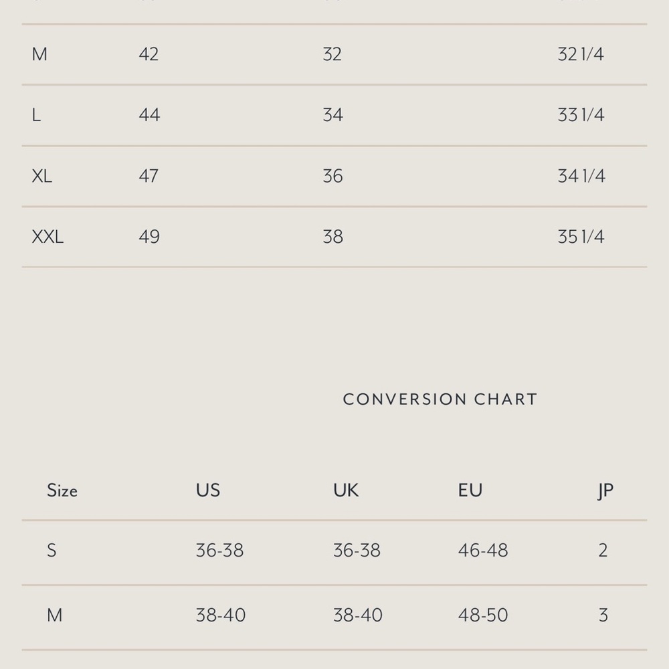
Task: Click the Conversion Chart heading
Action: (440, 399)
